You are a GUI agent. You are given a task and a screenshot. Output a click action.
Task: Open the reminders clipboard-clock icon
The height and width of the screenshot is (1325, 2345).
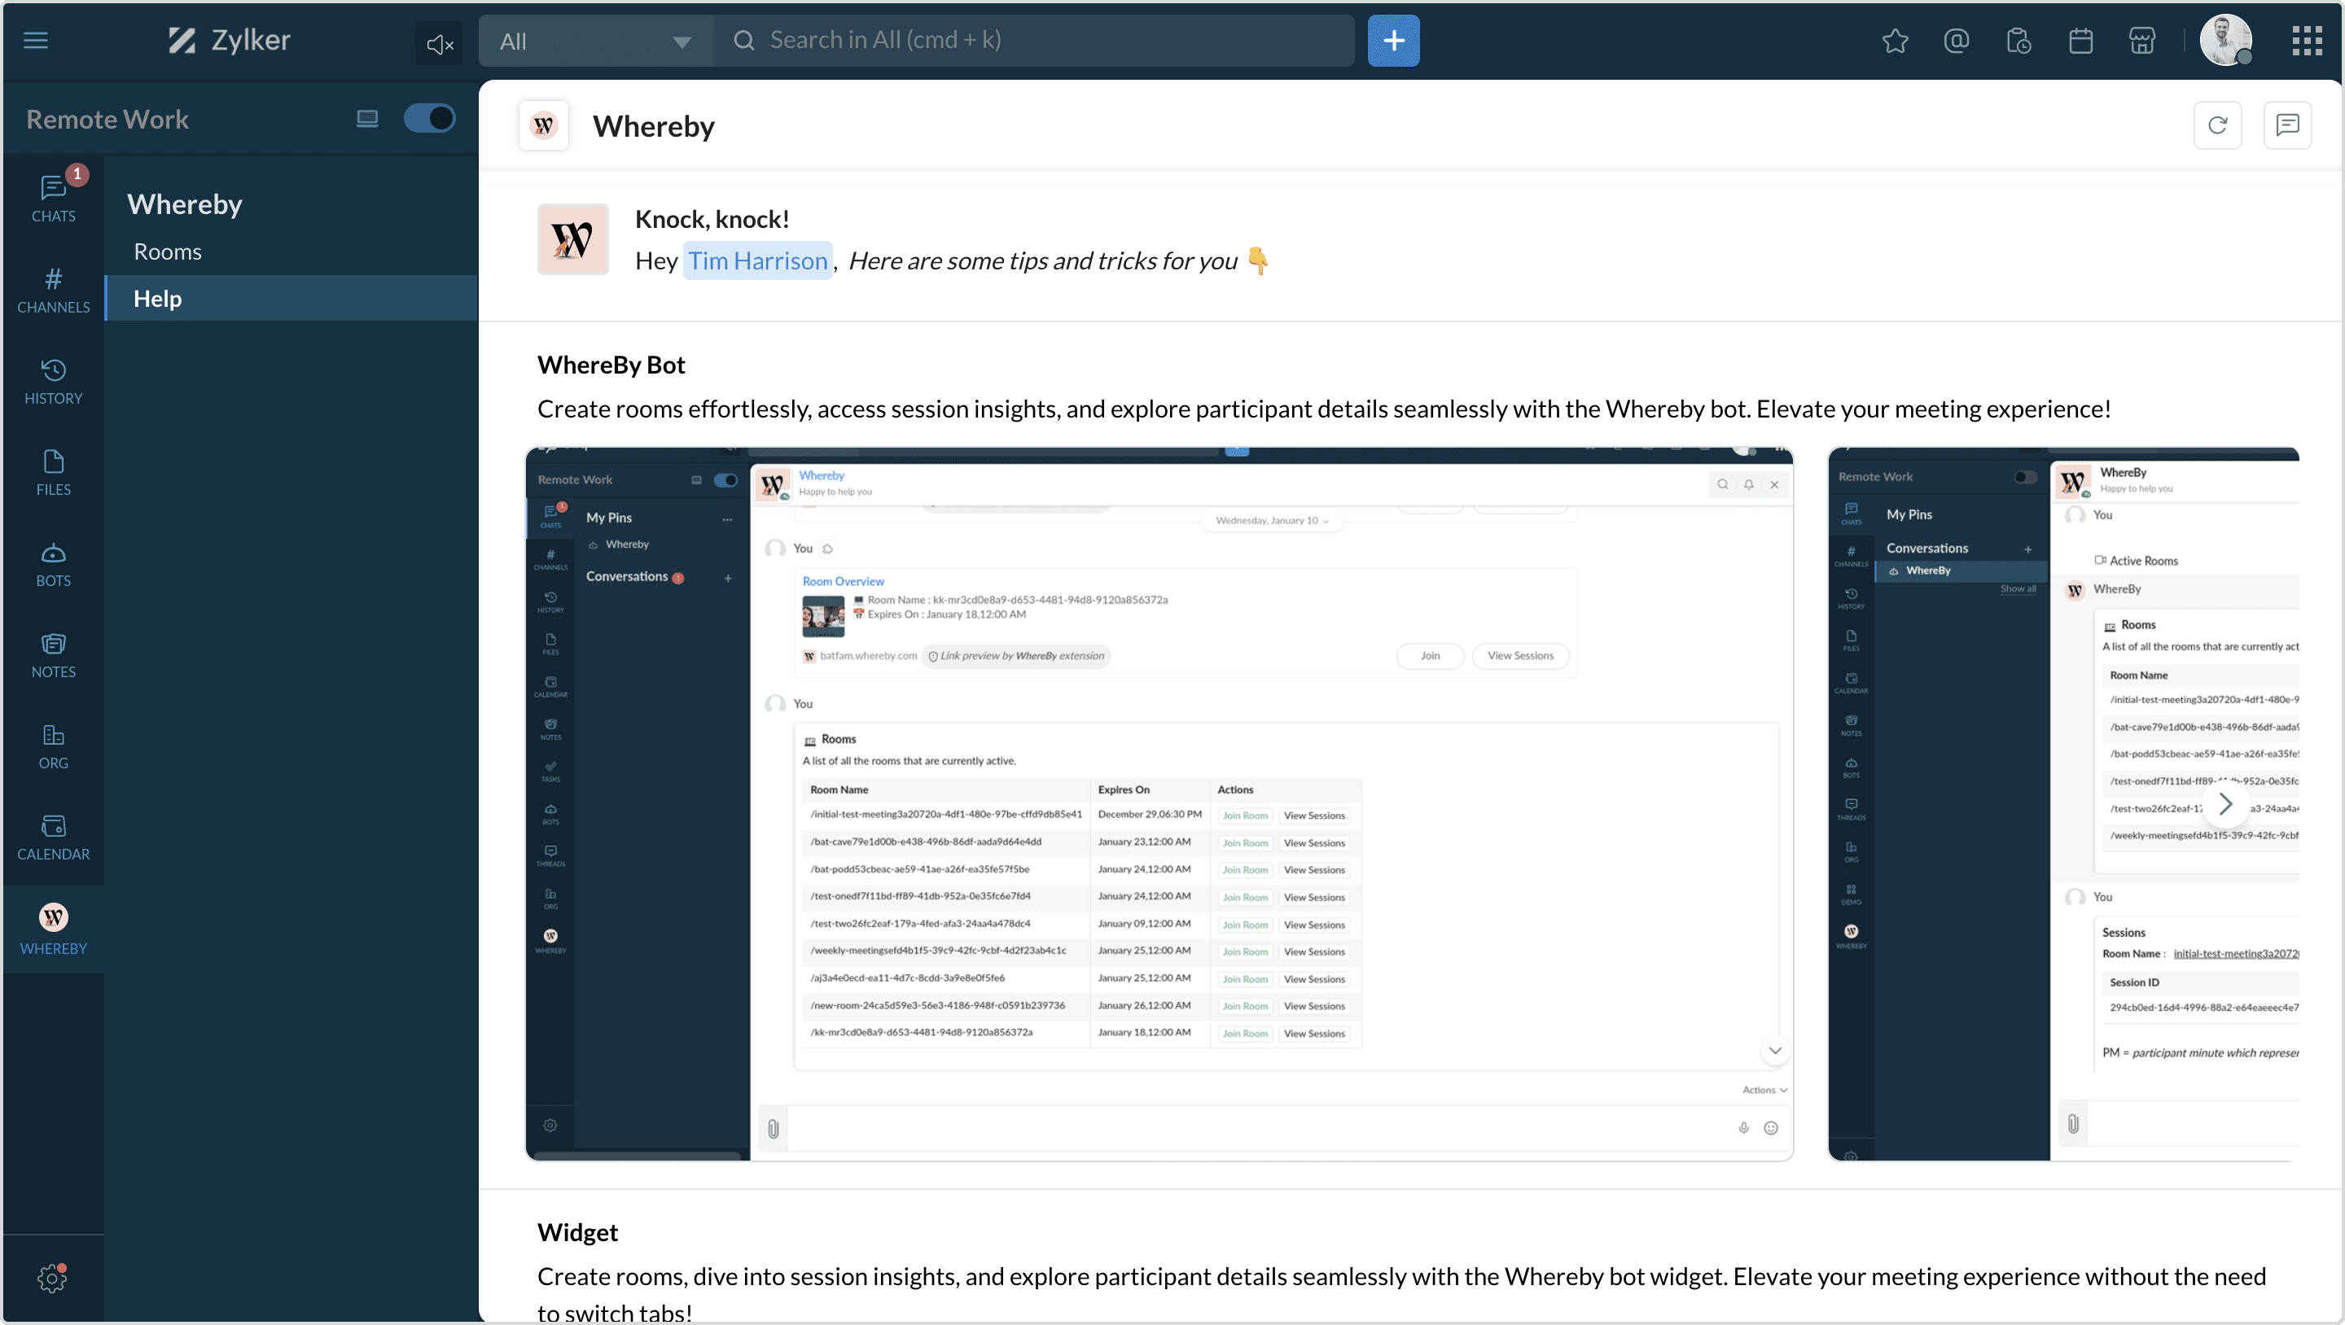[x=2019, y=41]
